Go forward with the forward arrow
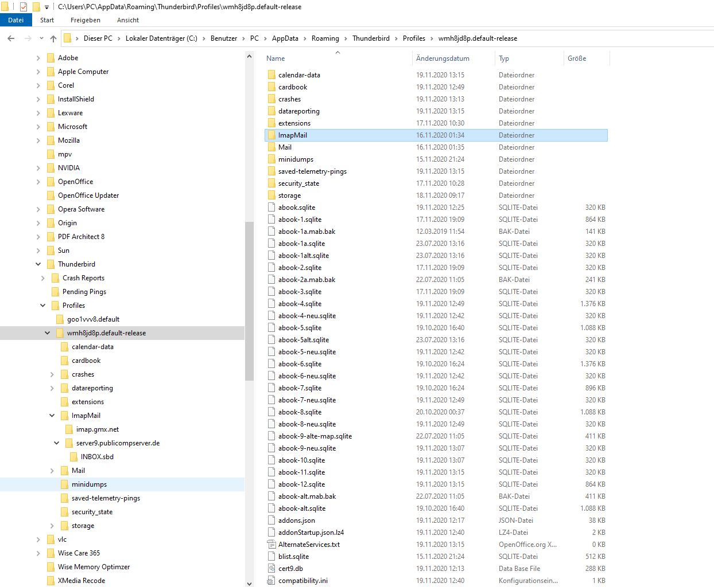The image size is (714, 587). click(x=28, y=38)
